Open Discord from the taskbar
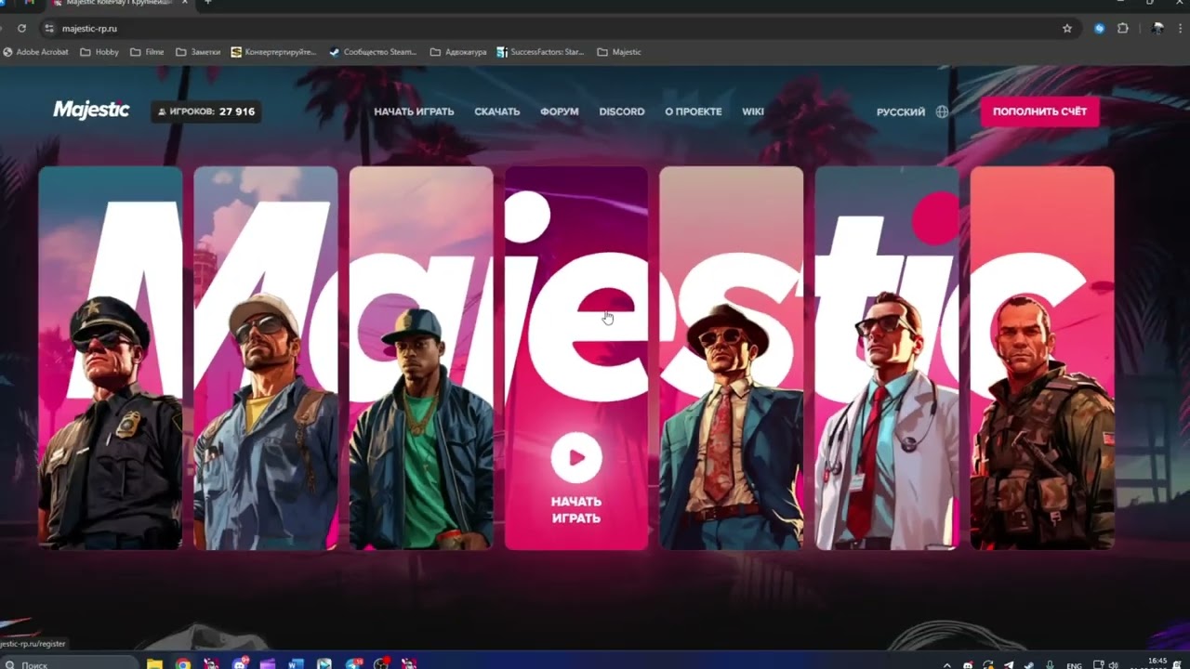 click(x=240, y=663)
